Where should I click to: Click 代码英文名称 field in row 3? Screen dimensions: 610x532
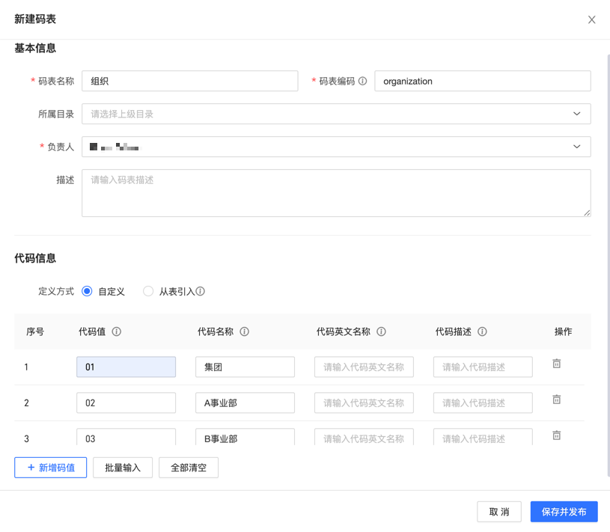(365, 437)
